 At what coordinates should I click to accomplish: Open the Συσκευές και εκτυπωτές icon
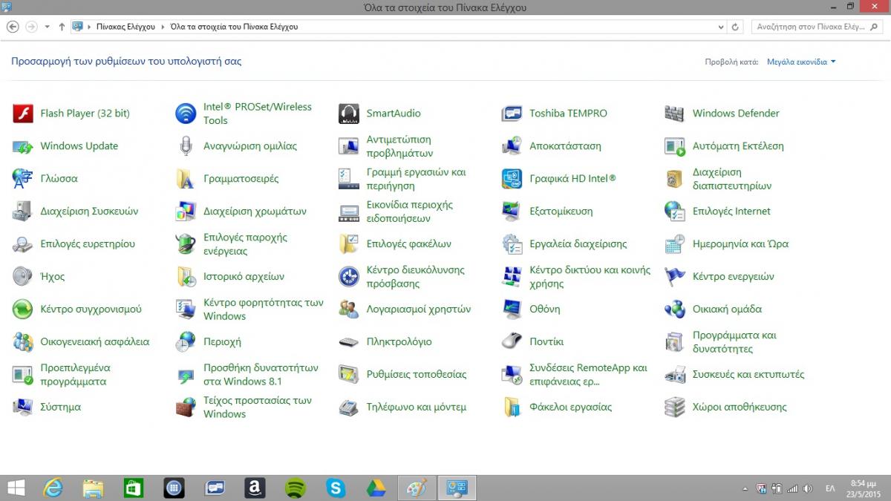pos(675,375)
